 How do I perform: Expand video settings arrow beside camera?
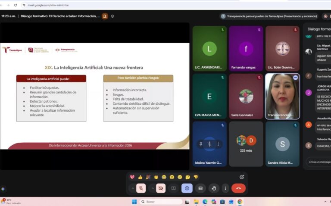tap(153, 188)
